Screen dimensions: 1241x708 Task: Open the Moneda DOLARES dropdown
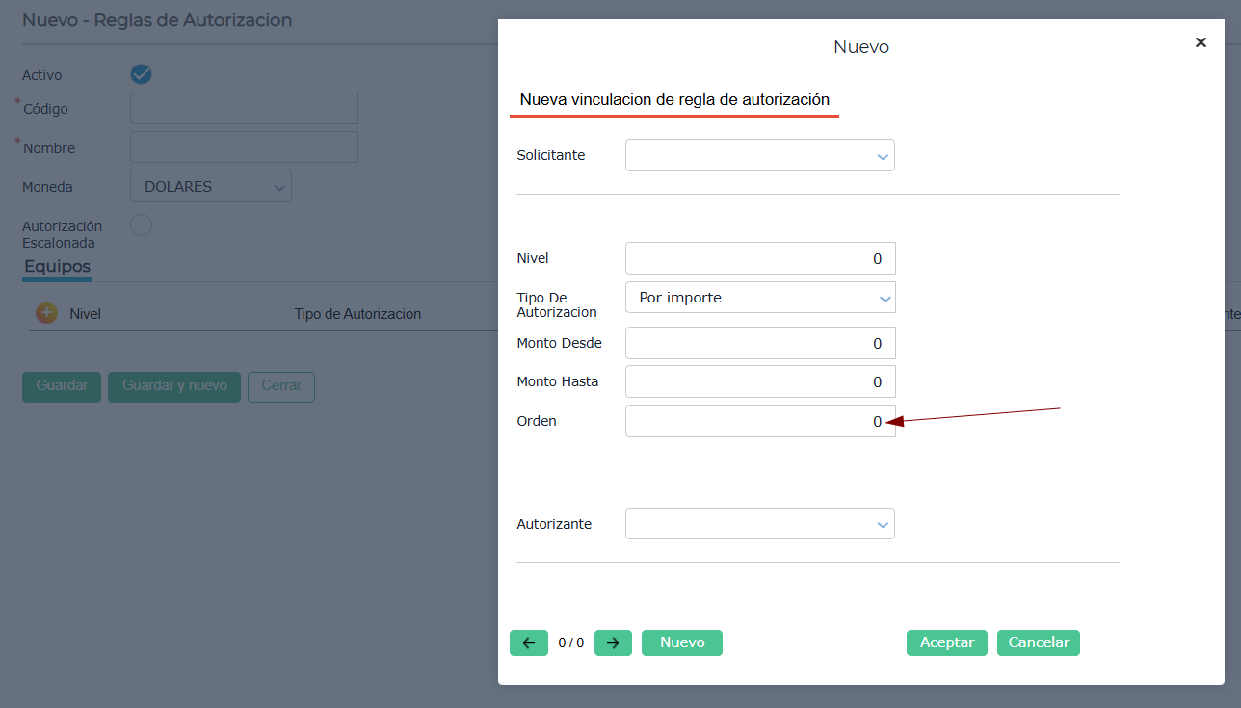tap(211, 186)
